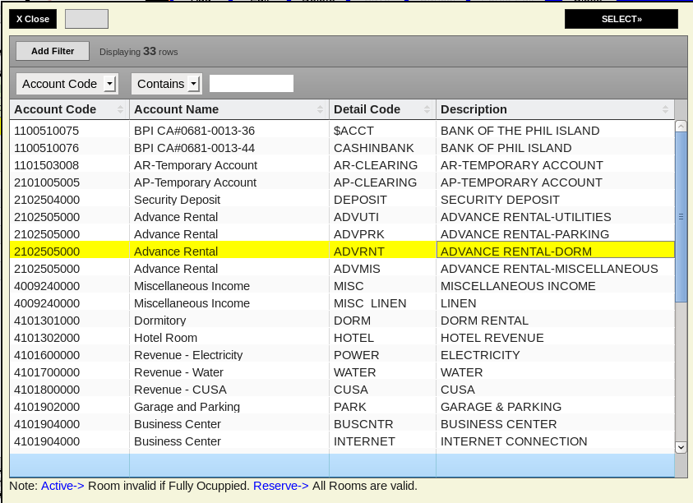Click the sort icon in Description header
Image resolution: width=693 pixels, height=503 pixels.
(665, 109)
